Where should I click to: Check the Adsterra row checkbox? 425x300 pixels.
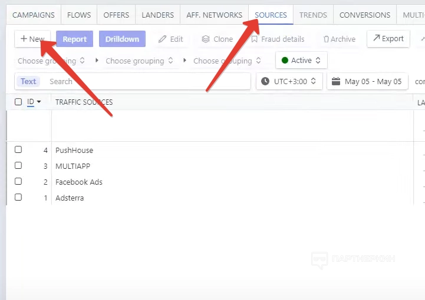coord(18,197)
